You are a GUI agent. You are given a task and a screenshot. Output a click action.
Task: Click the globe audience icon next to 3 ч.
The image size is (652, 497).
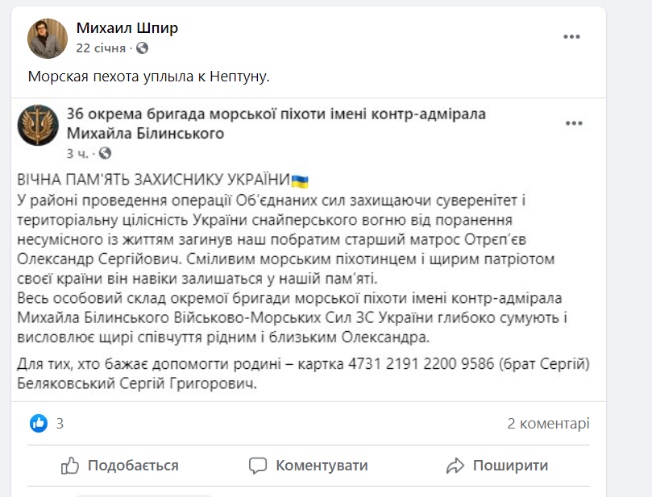point(105,153)
